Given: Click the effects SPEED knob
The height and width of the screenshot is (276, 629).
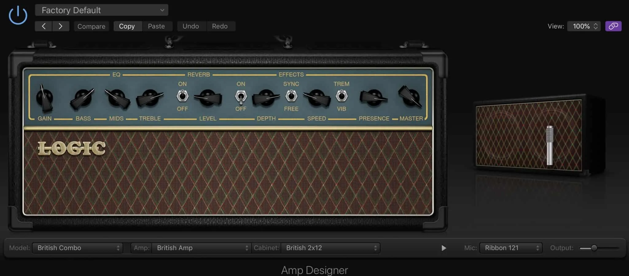Looking at the screenshot, I should coord(317,98).
